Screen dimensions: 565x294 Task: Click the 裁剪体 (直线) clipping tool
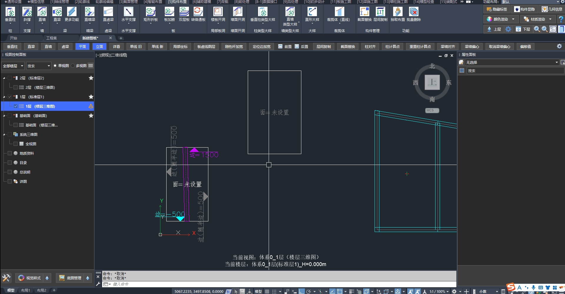point(339,12)
